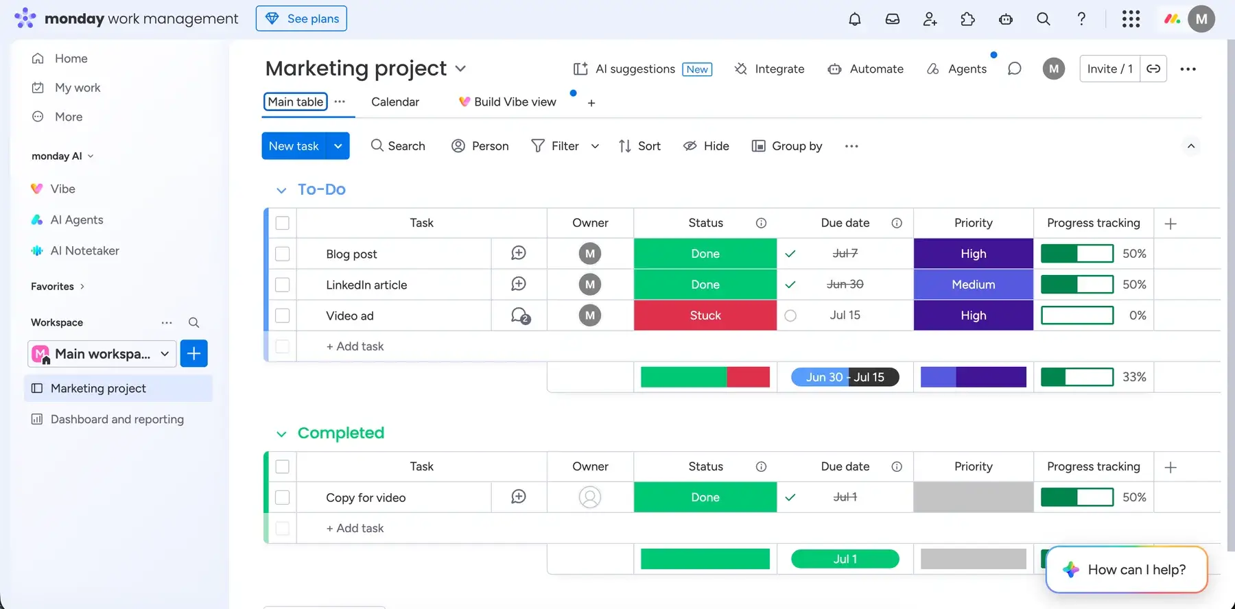
Task: Open the apps marketplace puzzle icon
Action: [968, 19]
